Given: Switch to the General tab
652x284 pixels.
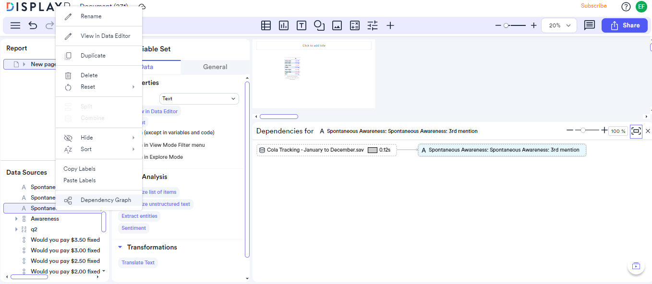Looking at the screenshot, I should click(215, 67).
